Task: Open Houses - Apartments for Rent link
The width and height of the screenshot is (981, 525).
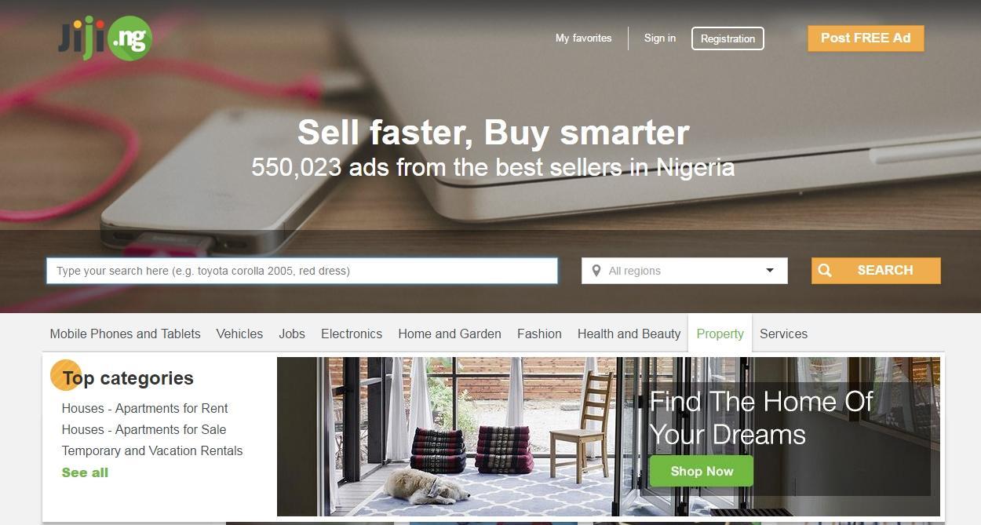Action: pos(145,408)
